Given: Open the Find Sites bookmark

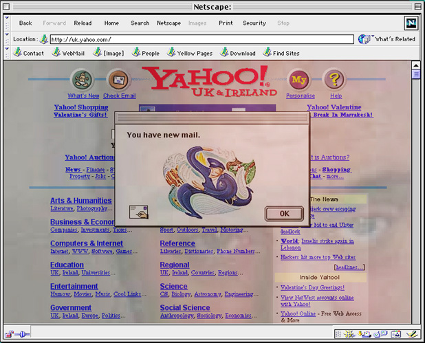Looking at the screenshot, I should pyautogui.click(x=281, y=52).
